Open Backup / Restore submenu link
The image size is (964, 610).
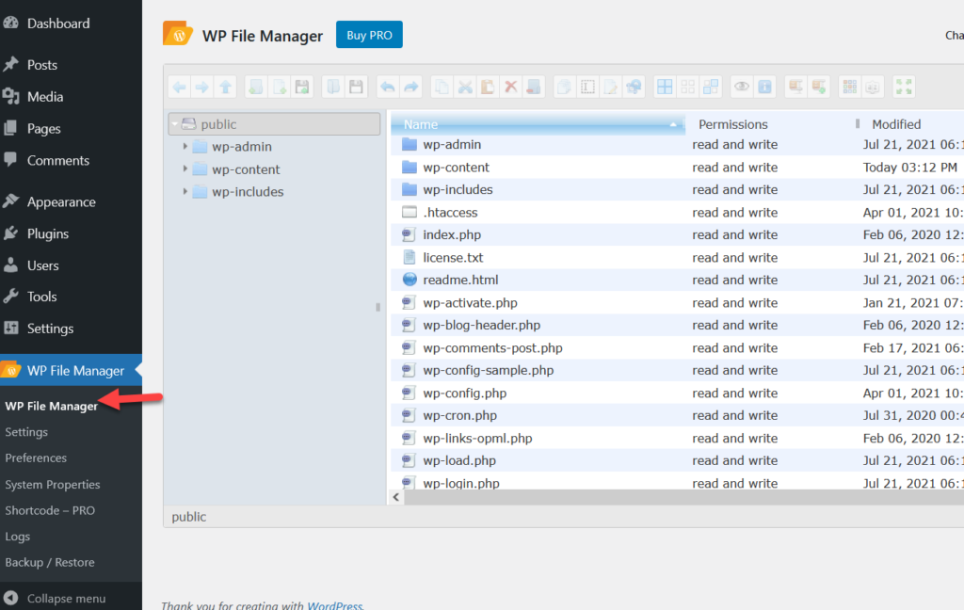click(50, 562)
